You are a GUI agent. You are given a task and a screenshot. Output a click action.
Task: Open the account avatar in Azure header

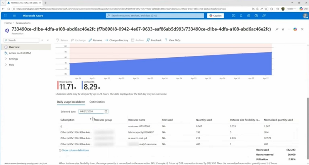tap(305, 16)
